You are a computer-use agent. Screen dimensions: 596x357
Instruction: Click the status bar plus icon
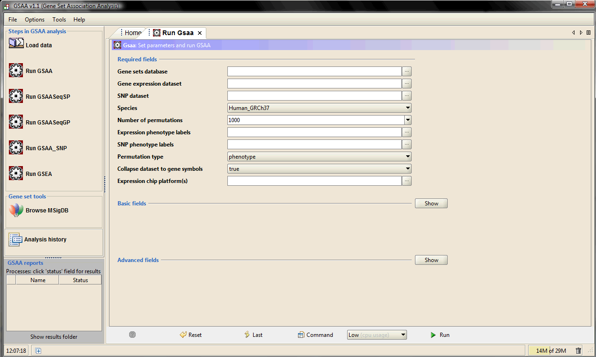(x=38, y=350)
